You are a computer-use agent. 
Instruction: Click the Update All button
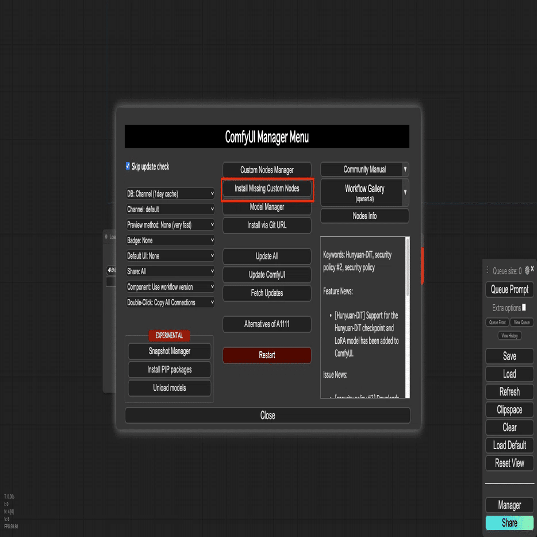tap(267, 256)
